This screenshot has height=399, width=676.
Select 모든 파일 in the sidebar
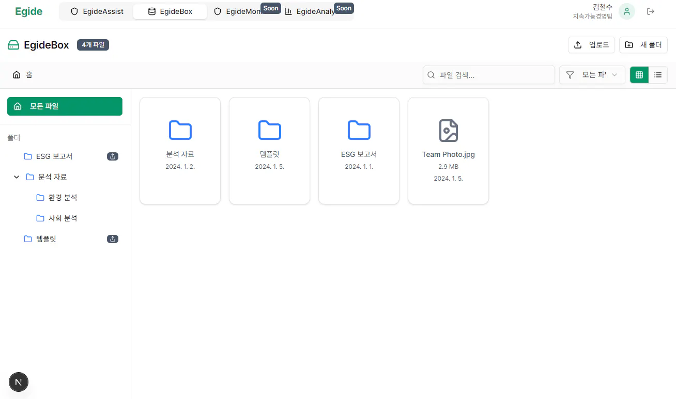coord(65,106)
